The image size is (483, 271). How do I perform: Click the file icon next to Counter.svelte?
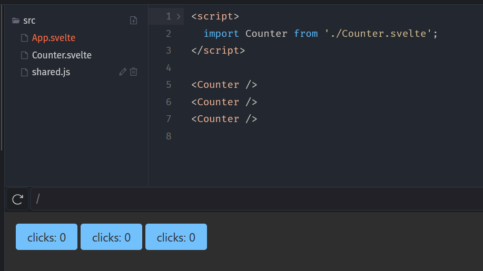[24, 55]
